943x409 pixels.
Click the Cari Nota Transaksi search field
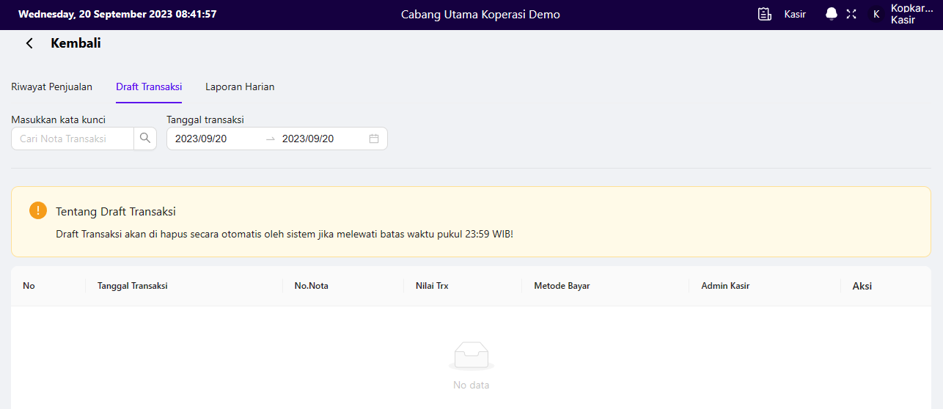[x=73, y=139]
